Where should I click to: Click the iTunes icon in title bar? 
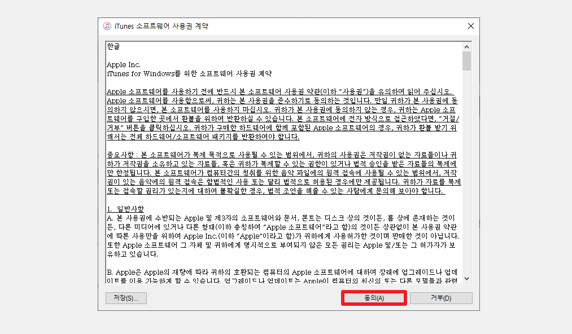107,27
